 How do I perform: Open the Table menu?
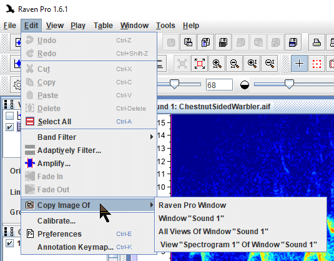pos(103,26)
